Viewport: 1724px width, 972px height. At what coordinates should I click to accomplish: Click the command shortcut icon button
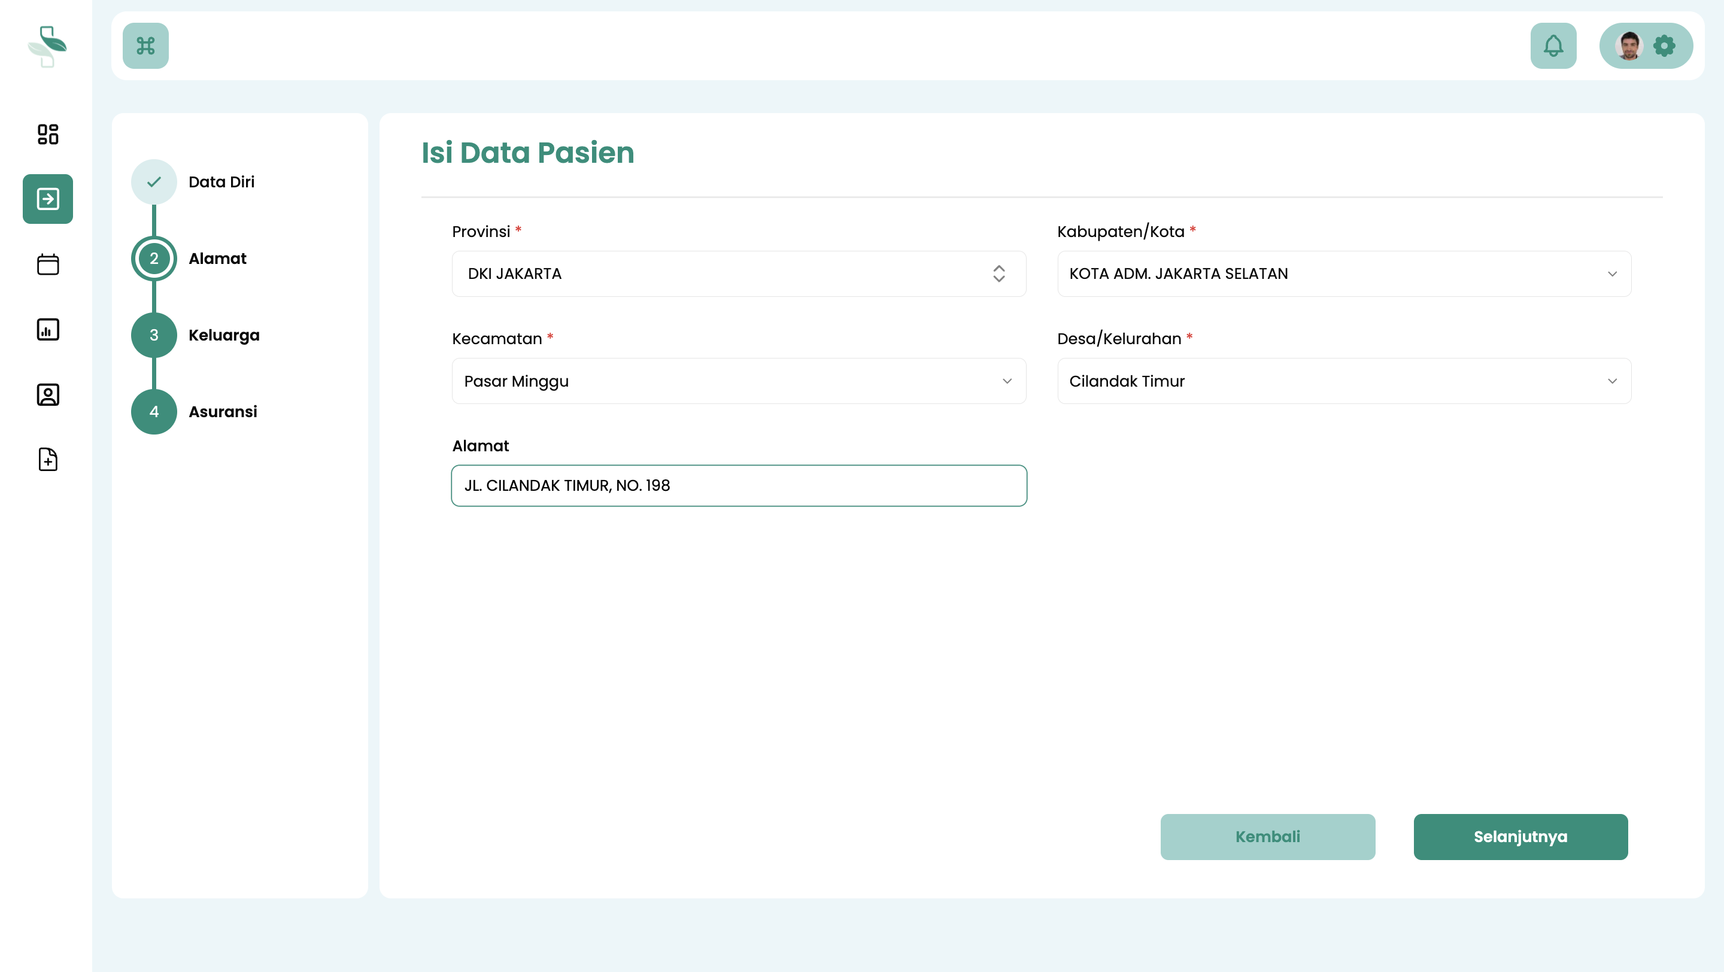pyautogui.click(x=145, y=45)
